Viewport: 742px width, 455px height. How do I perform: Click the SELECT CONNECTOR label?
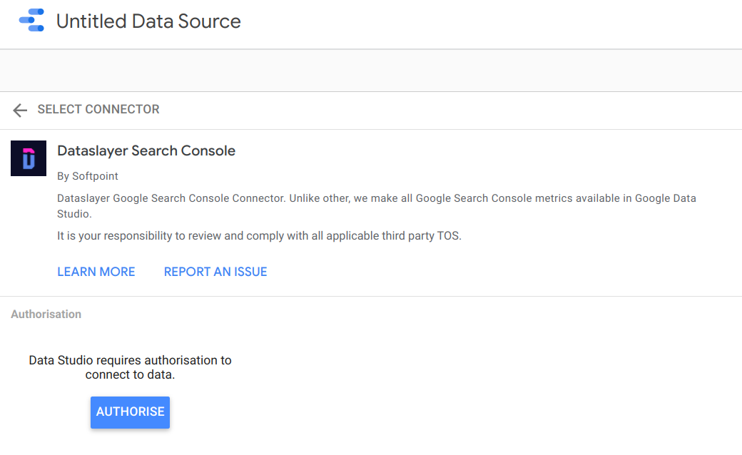98,110
